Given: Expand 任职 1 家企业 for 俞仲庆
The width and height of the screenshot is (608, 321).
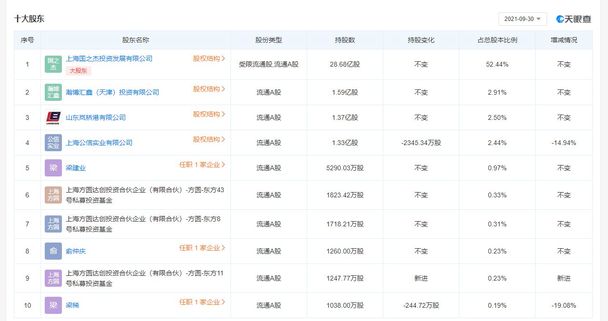Looking at the screenshot, I should [202, 248].
